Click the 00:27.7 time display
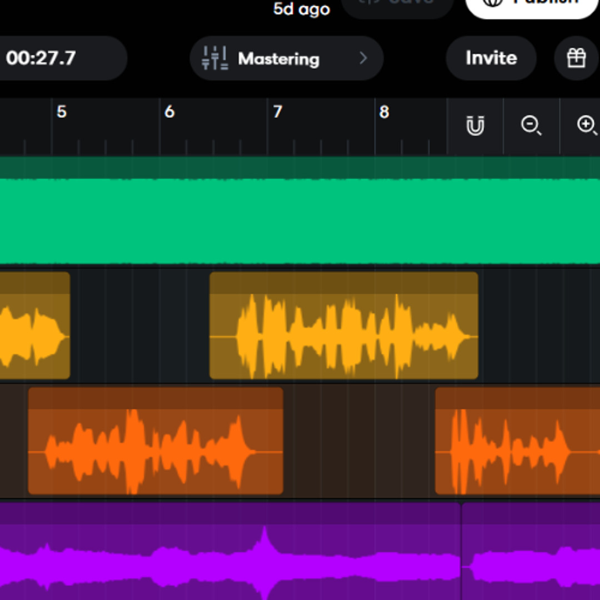The width and height of the screenshot is (600, 600). click(x=42, y=58)
